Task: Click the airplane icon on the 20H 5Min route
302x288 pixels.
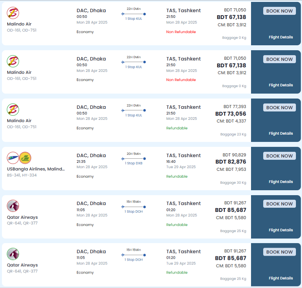Action: tap(123, 159)
